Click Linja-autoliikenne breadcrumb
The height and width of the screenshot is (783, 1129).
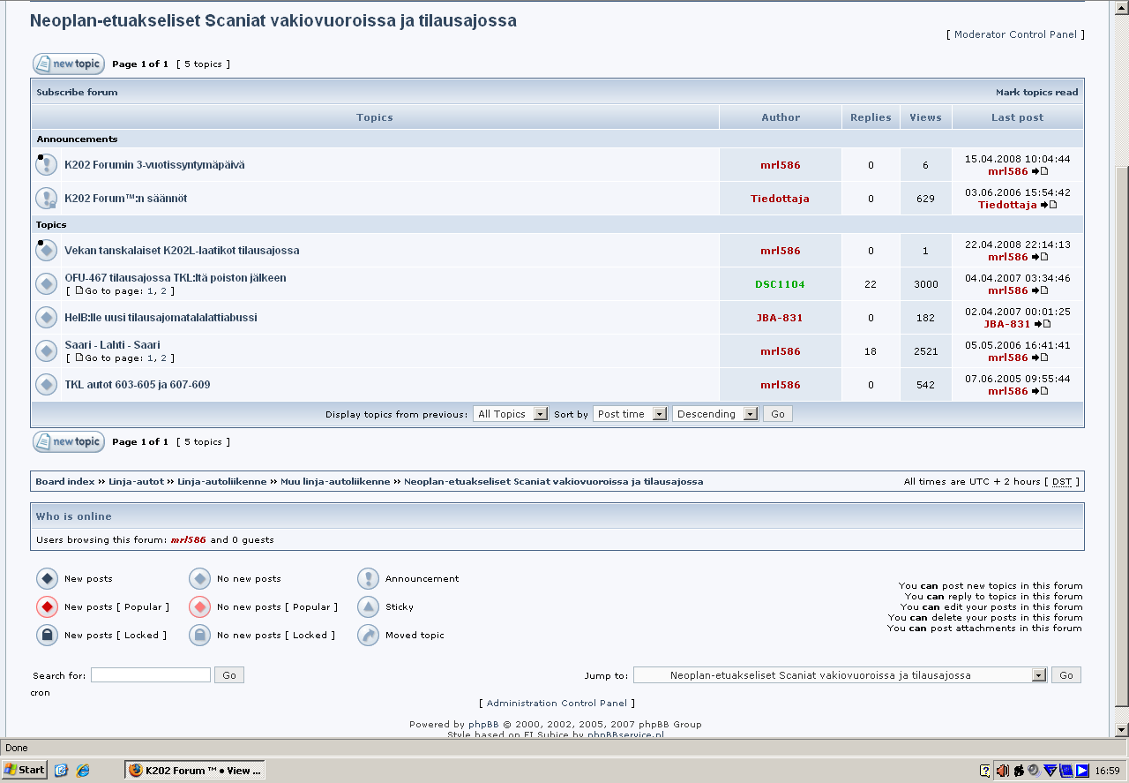222,482
